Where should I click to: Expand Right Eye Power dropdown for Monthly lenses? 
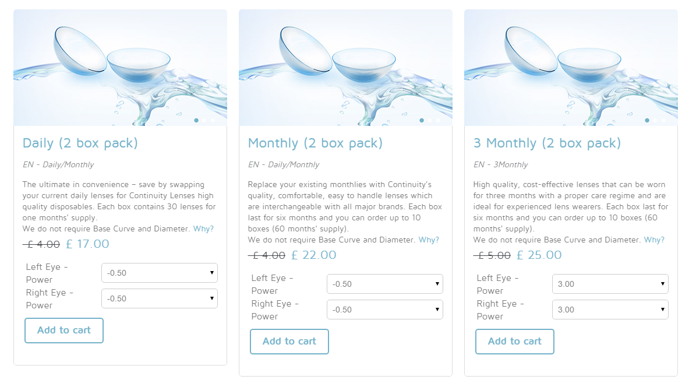pyautogui.click(x=385, y=310)
